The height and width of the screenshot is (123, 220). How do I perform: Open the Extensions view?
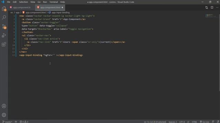tap(4, 44)
